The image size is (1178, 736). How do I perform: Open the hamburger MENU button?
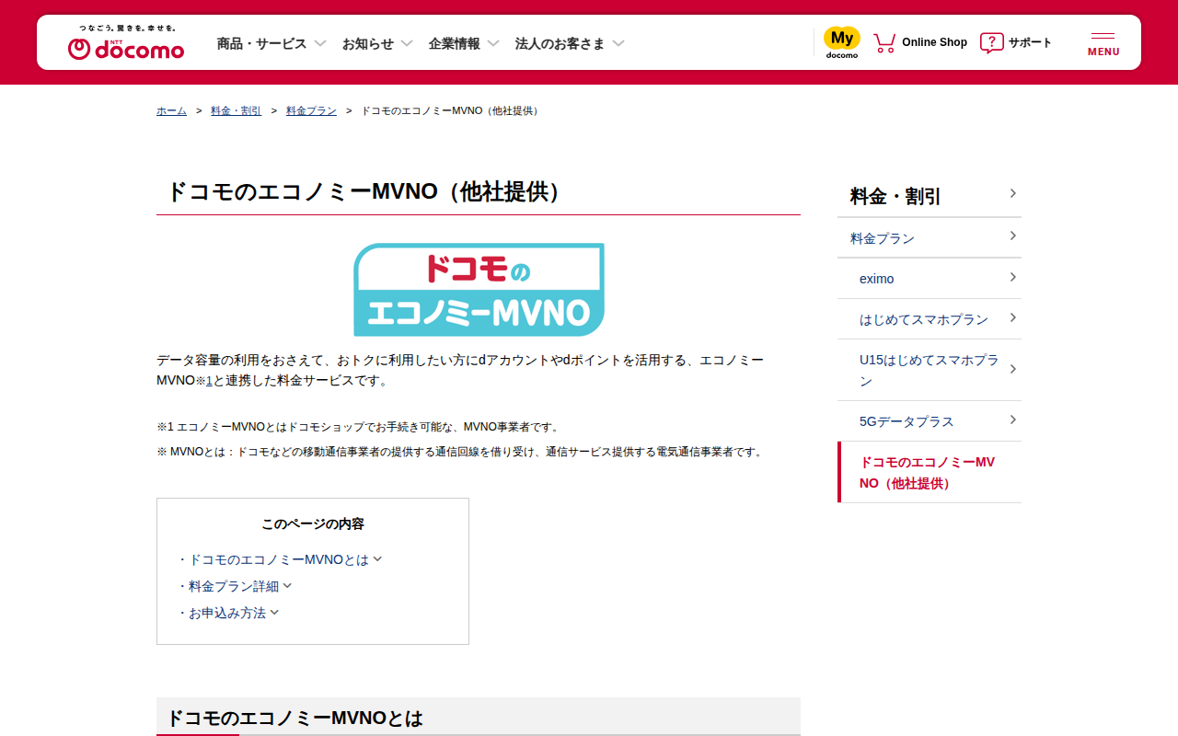coord(1103,43)
